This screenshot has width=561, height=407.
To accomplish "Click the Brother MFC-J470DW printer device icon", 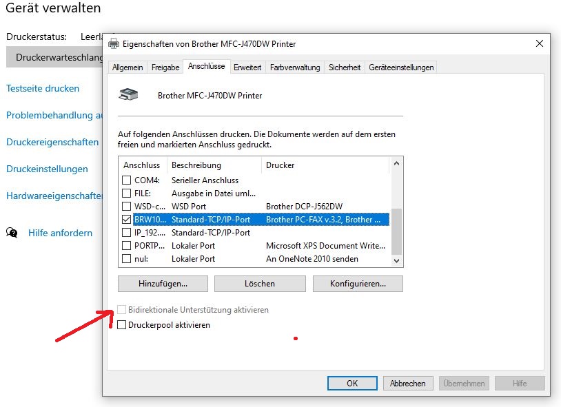I will (129, 95).
